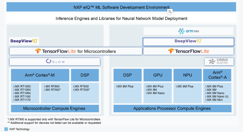This screenshot has width=243, height=132.
Task: Click the TensorFlow Lite logo in the applications processor panel
Action: point(188,51)
